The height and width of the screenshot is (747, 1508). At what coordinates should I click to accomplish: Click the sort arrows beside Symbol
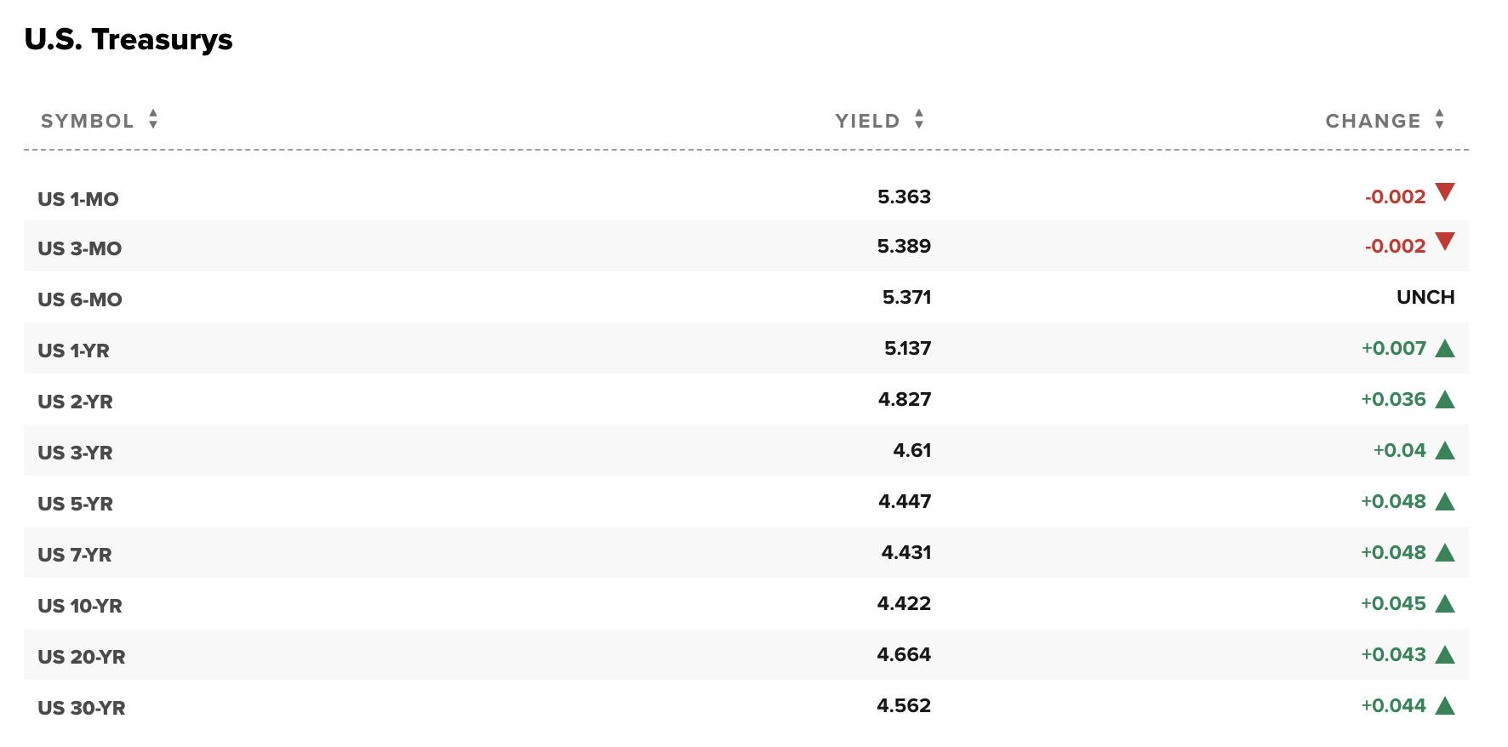coord(153,119)
